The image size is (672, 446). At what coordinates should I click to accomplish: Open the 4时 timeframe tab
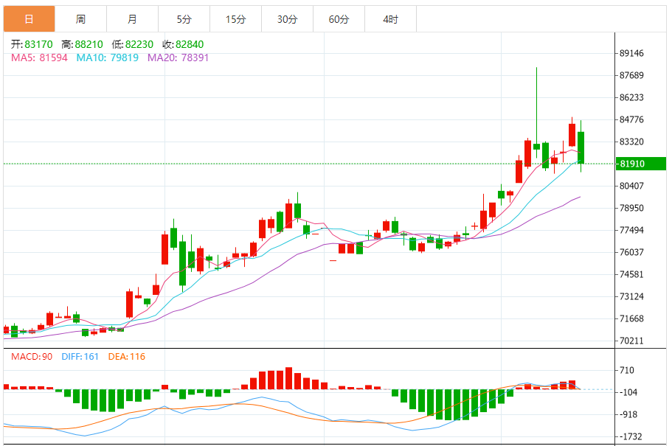[390, 19]
